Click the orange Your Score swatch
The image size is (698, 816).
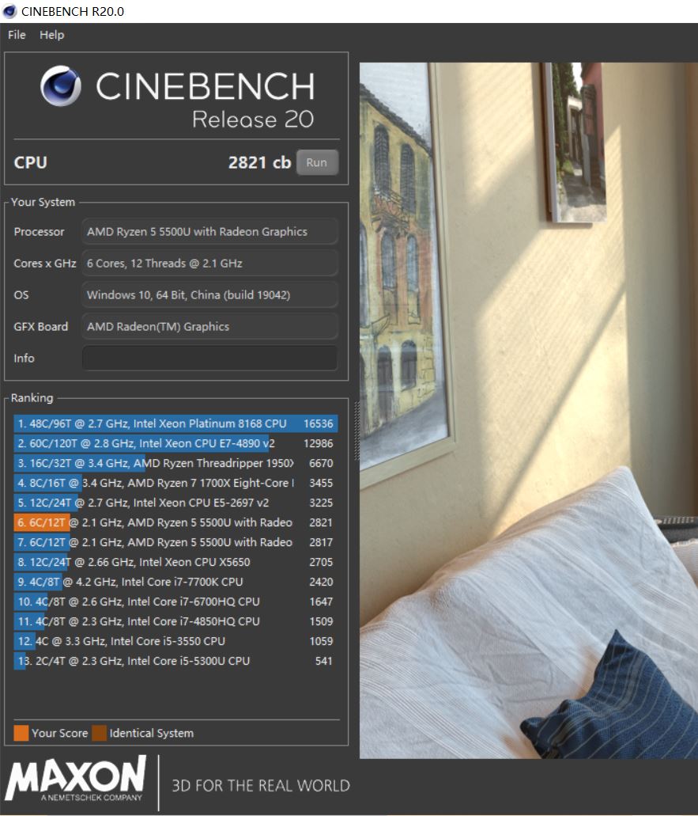(21, 733)
